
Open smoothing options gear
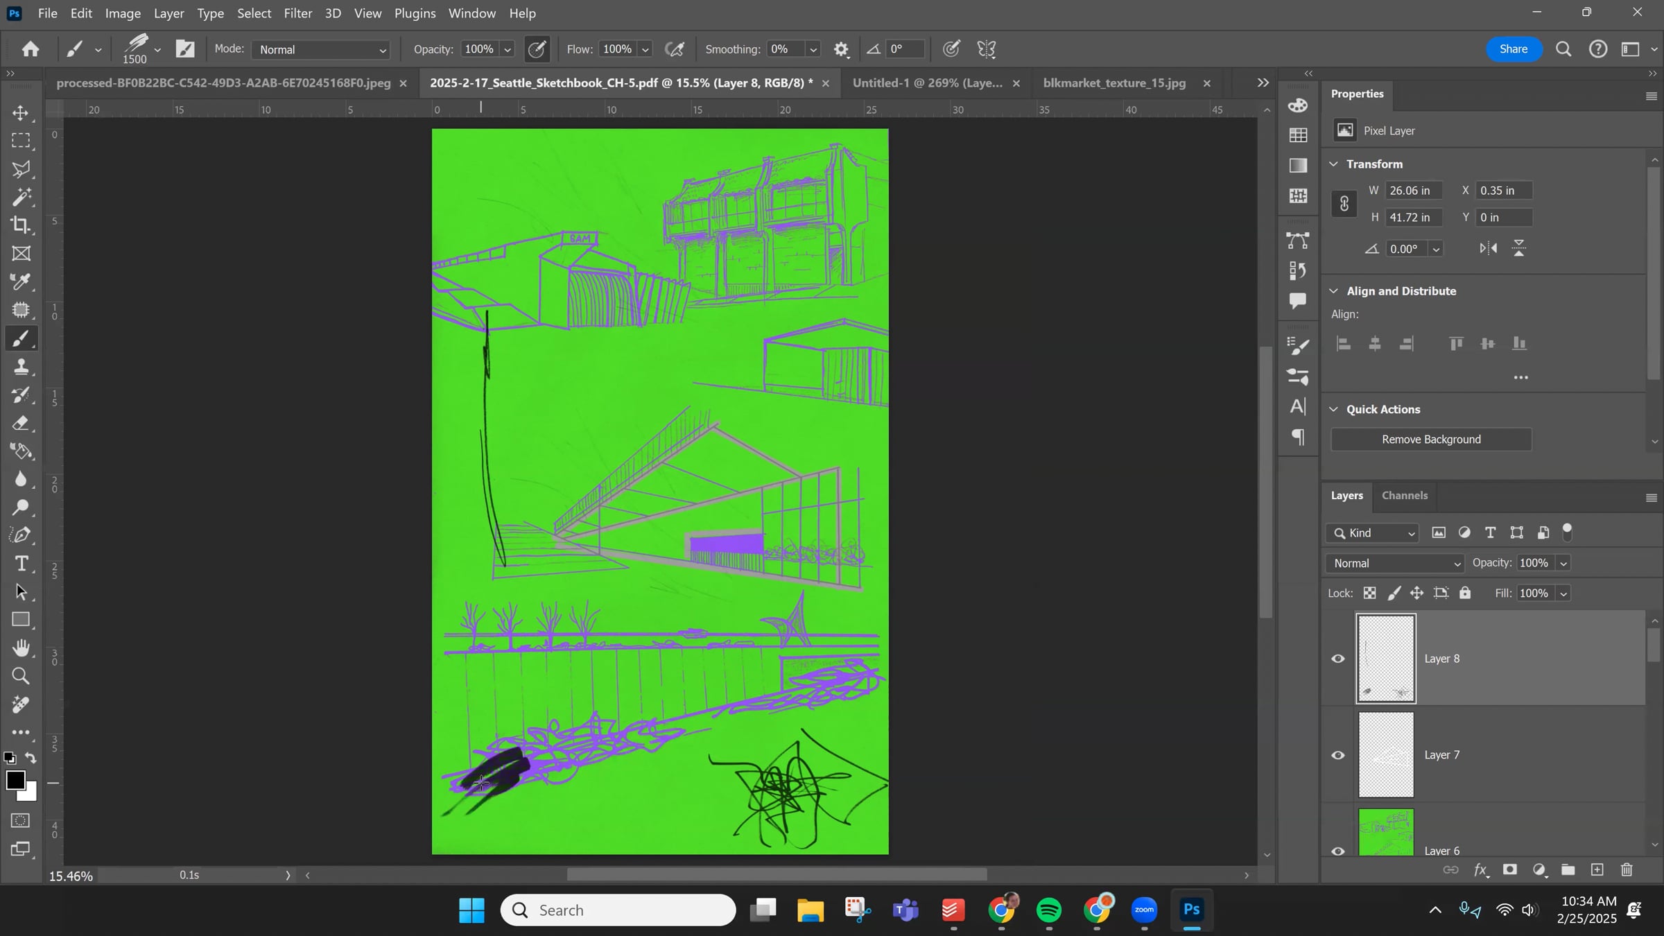[x=841, y=49]
